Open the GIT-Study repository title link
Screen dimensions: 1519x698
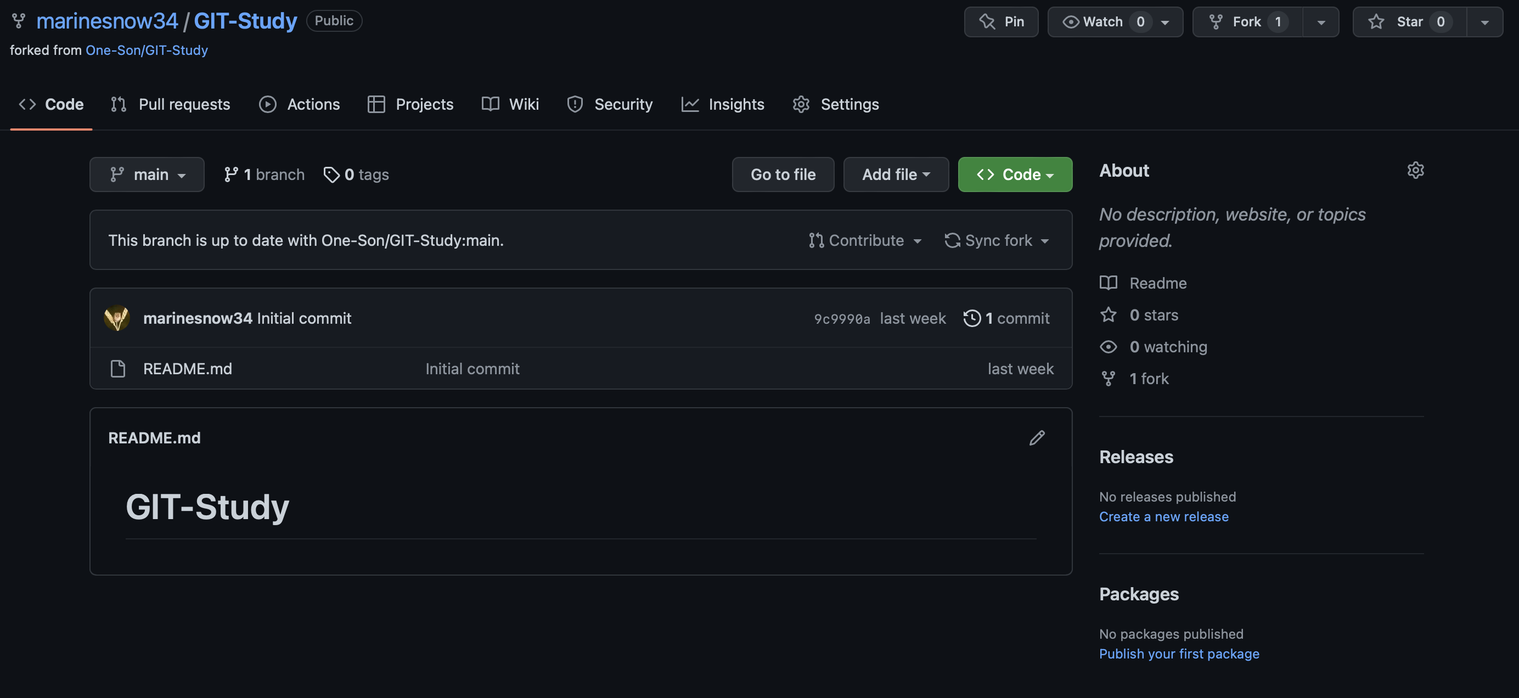click(x=245, y=21)
